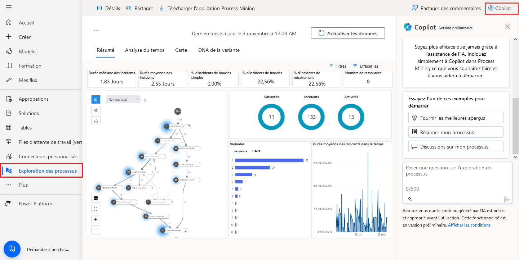Click the Copilot send arrow
The height and width of the screenshot is (260, 519).
coord(506,199)
